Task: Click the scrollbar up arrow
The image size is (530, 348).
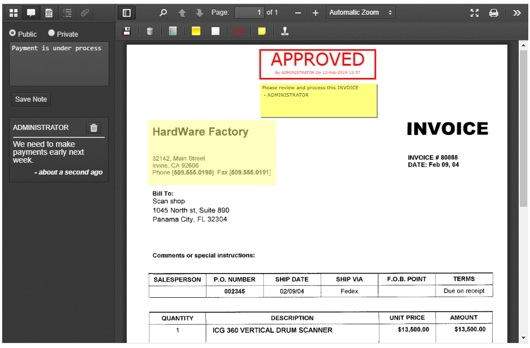Action: (523, 45)
